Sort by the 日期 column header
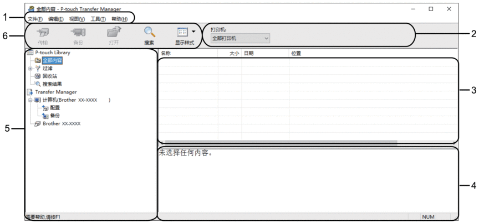This screenshot has width=479, height=223. pos(266,53)
